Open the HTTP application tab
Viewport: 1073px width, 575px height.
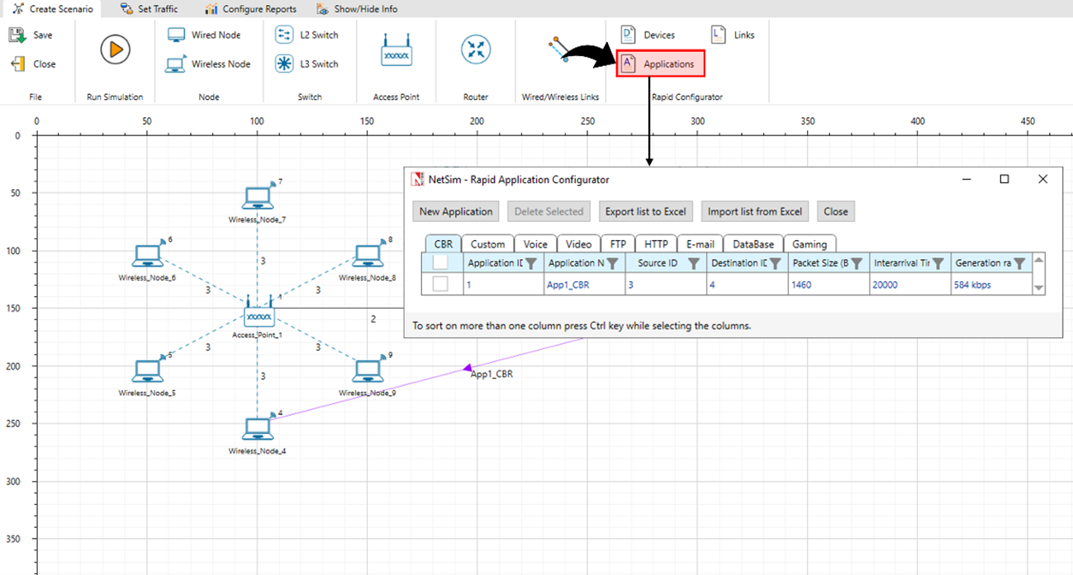[656, 244]
